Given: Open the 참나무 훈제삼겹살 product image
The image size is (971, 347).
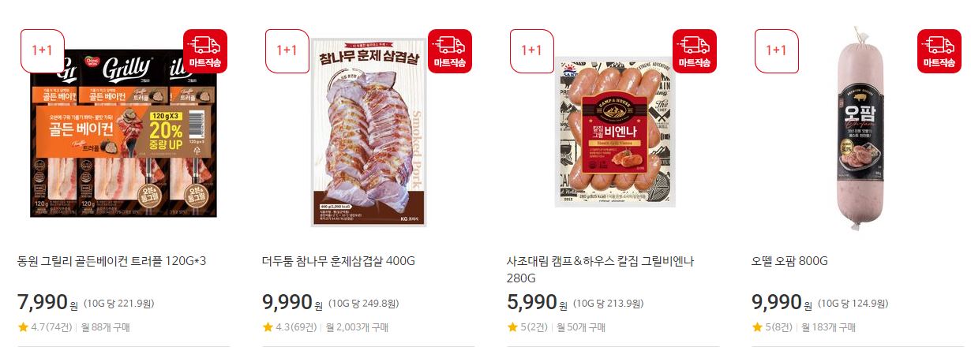Looking at the screenshot, I should [368, 132].
